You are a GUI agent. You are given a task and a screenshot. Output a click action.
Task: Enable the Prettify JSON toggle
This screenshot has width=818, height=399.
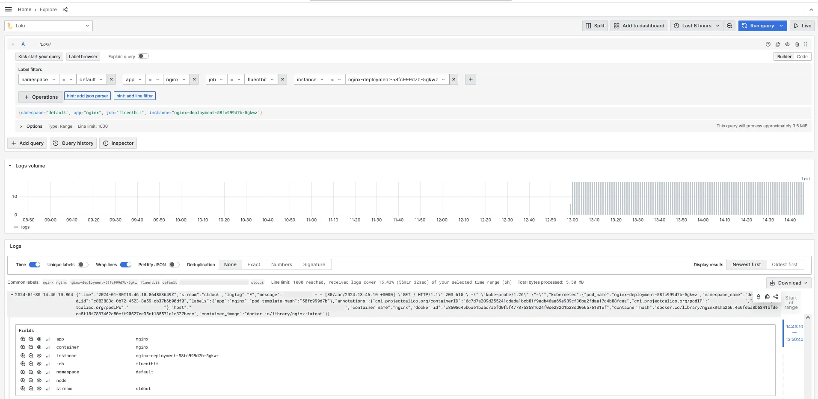point(174,265)
